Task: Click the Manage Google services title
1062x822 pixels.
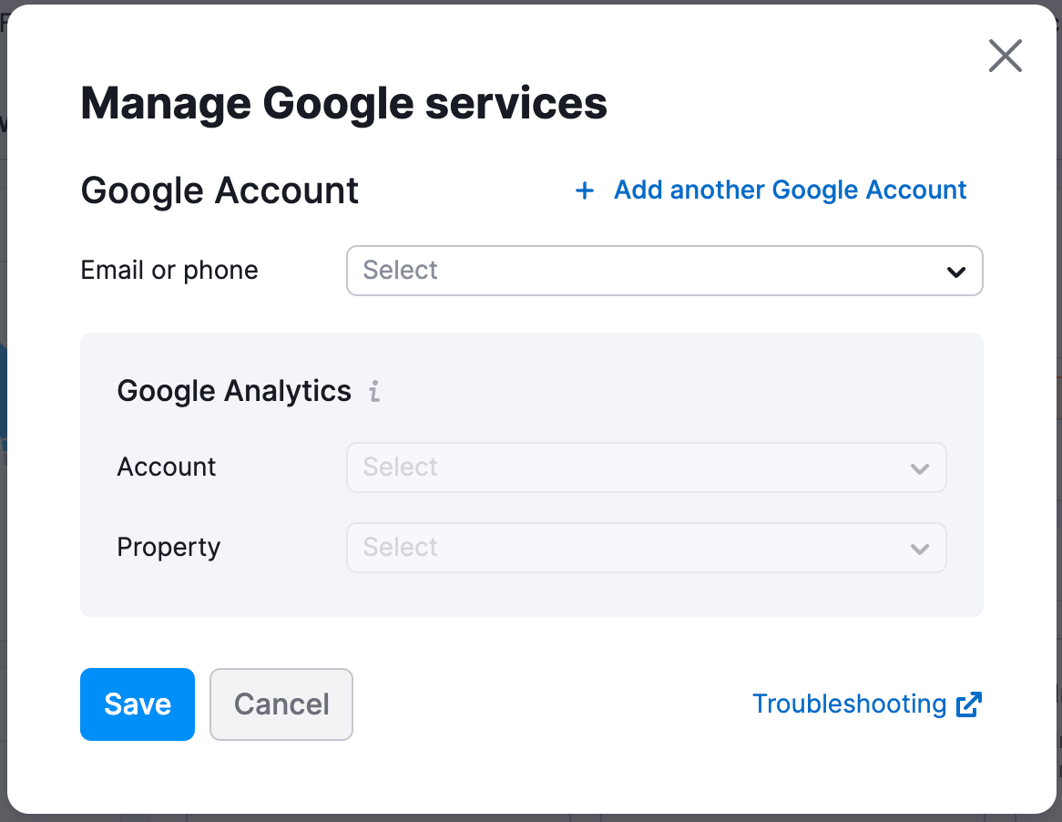Action: point(343,103)
